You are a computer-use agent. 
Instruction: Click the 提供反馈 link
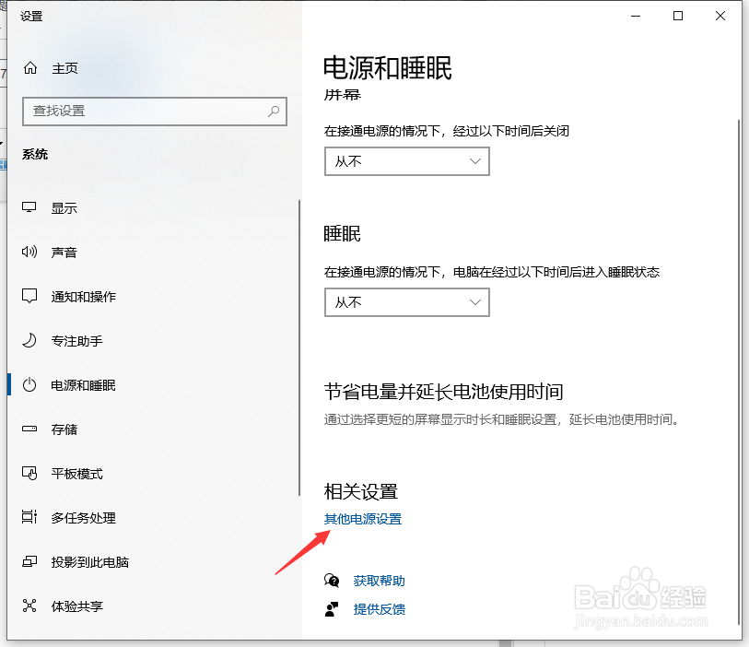(380, 609)
